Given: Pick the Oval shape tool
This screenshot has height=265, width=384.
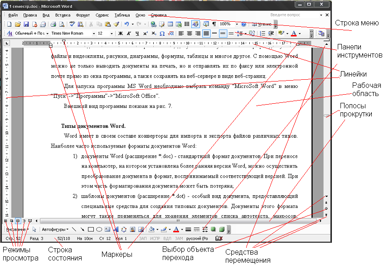Looking at the screenshot, I should (99, 230).
